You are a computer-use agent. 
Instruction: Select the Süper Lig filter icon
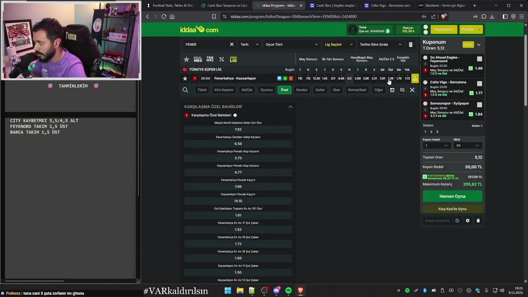coord(233,59)
